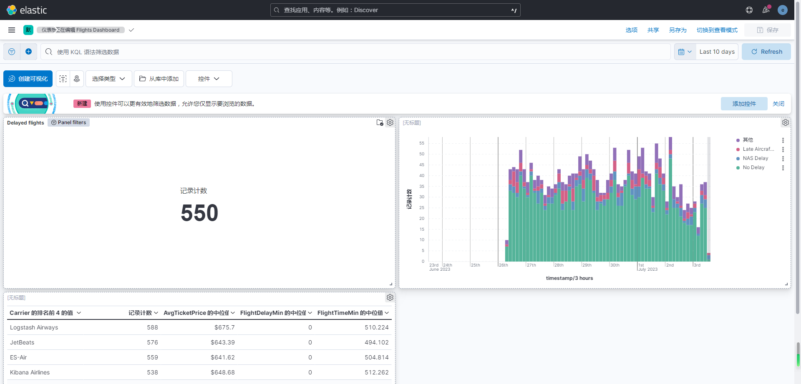Image resolution: width=801 pixels, height=384 pixels.
Task: Click the Delayed flights panel title
Action: 25,123
